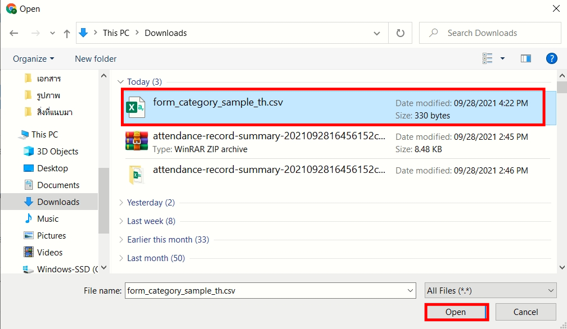
Task: Refresh the Downloads folder view
Action: (x=400, y=33)
